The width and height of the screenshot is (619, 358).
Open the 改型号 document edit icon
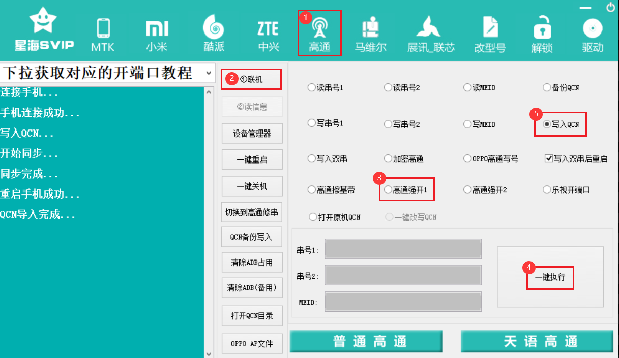490,35
